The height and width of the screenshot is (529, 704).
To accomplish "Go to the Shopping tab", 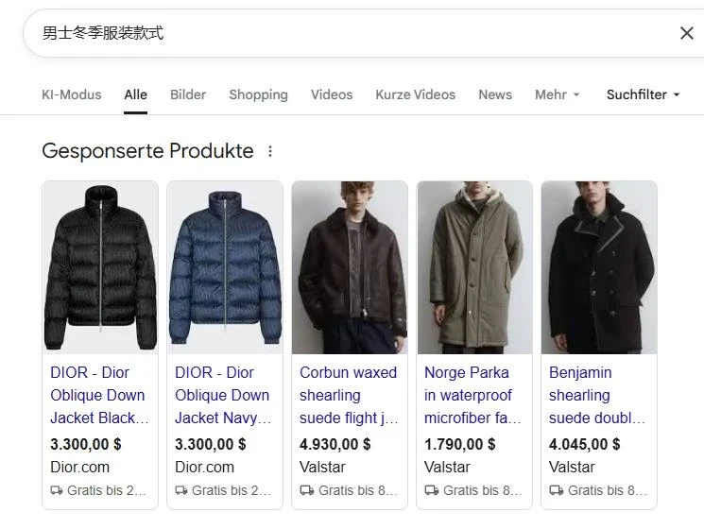I will 258,94.
